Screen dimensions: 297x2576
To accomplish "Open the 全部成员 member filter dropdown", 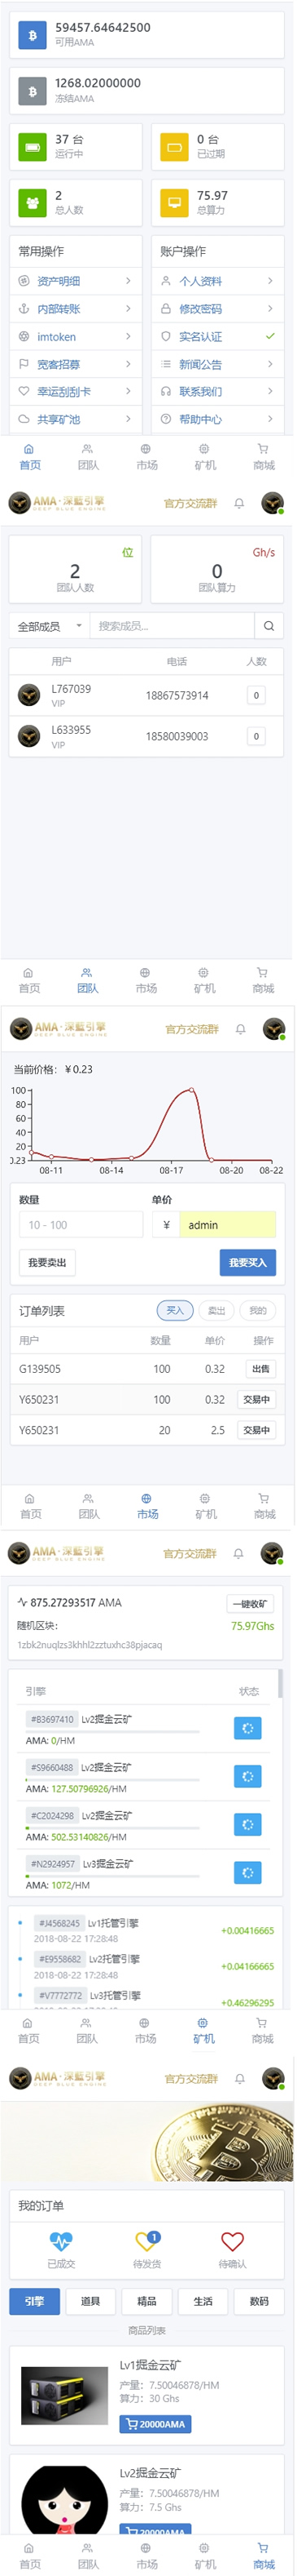I will (x=49, y=626).
